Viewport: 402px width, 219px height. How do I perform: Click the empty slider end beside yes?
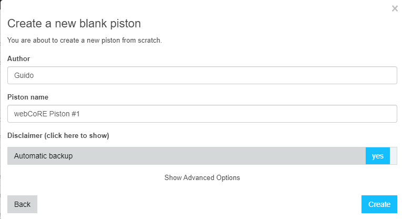click(x=393, y=156)
